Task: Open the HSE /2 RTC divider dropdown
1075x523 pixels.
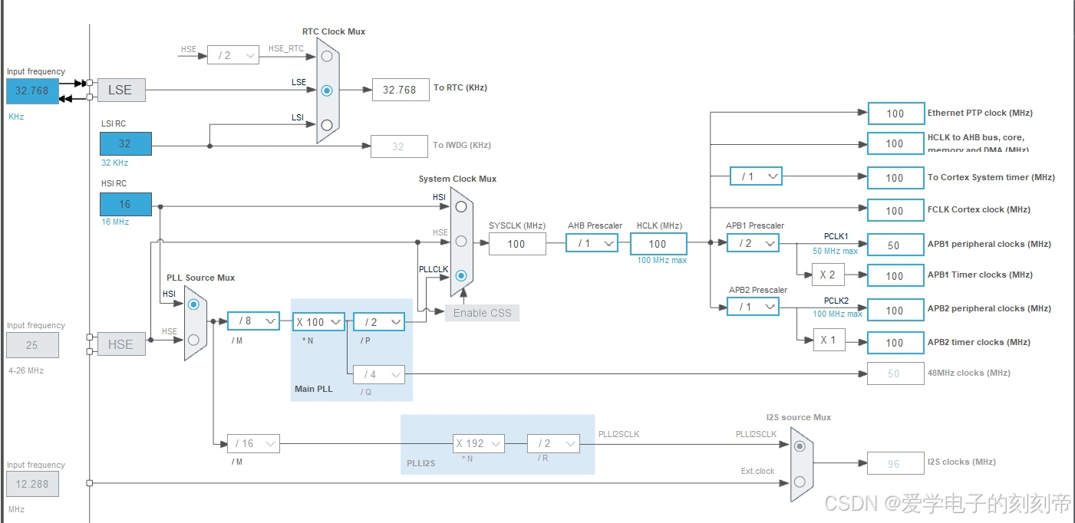Action: click(233, 55)
